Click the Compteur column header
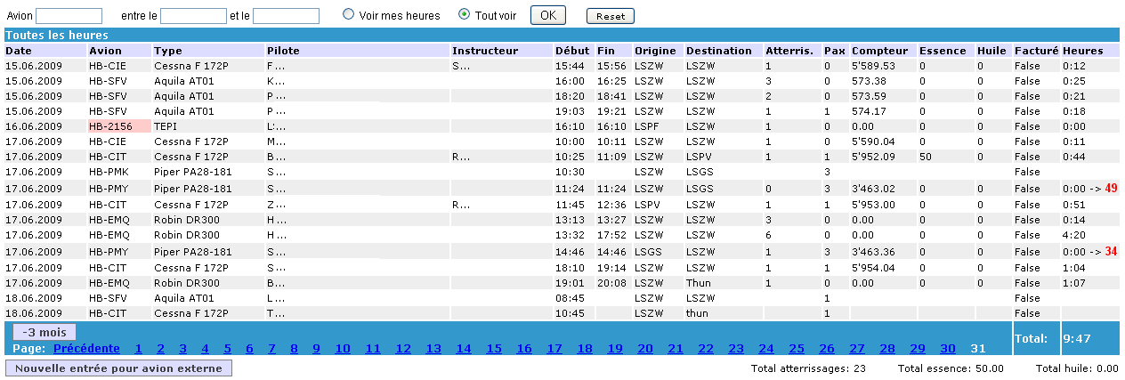 coord(882,51)
